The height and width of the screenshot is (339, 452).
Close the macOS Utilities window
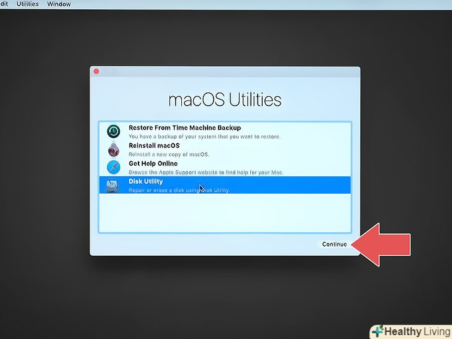click(96, 71)
